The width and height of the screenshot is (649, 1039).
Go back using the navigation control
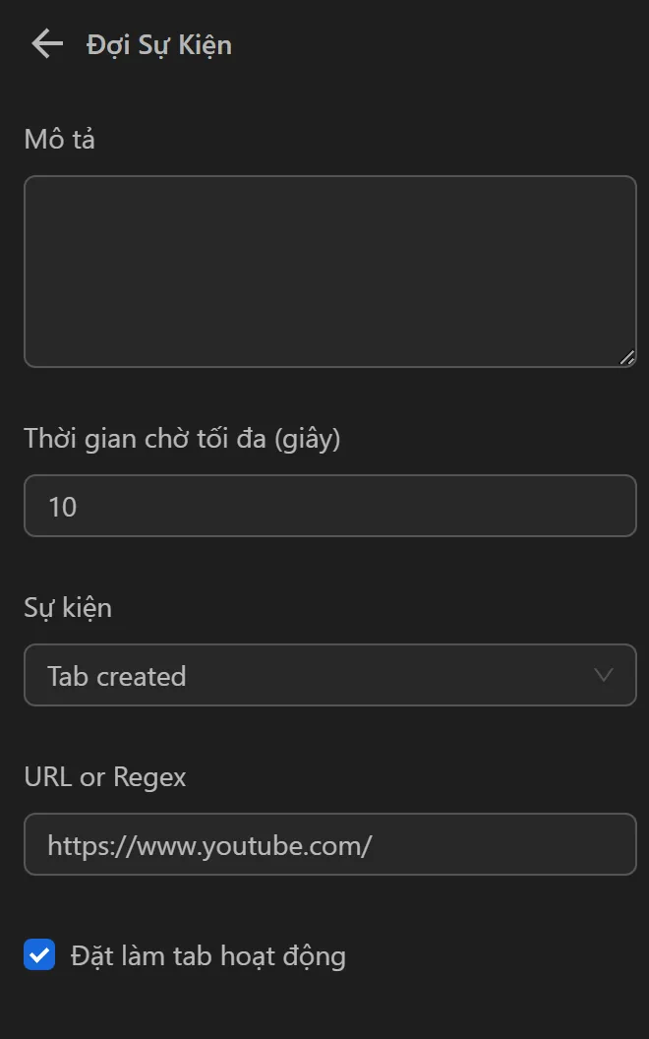(x=45, y=43)
